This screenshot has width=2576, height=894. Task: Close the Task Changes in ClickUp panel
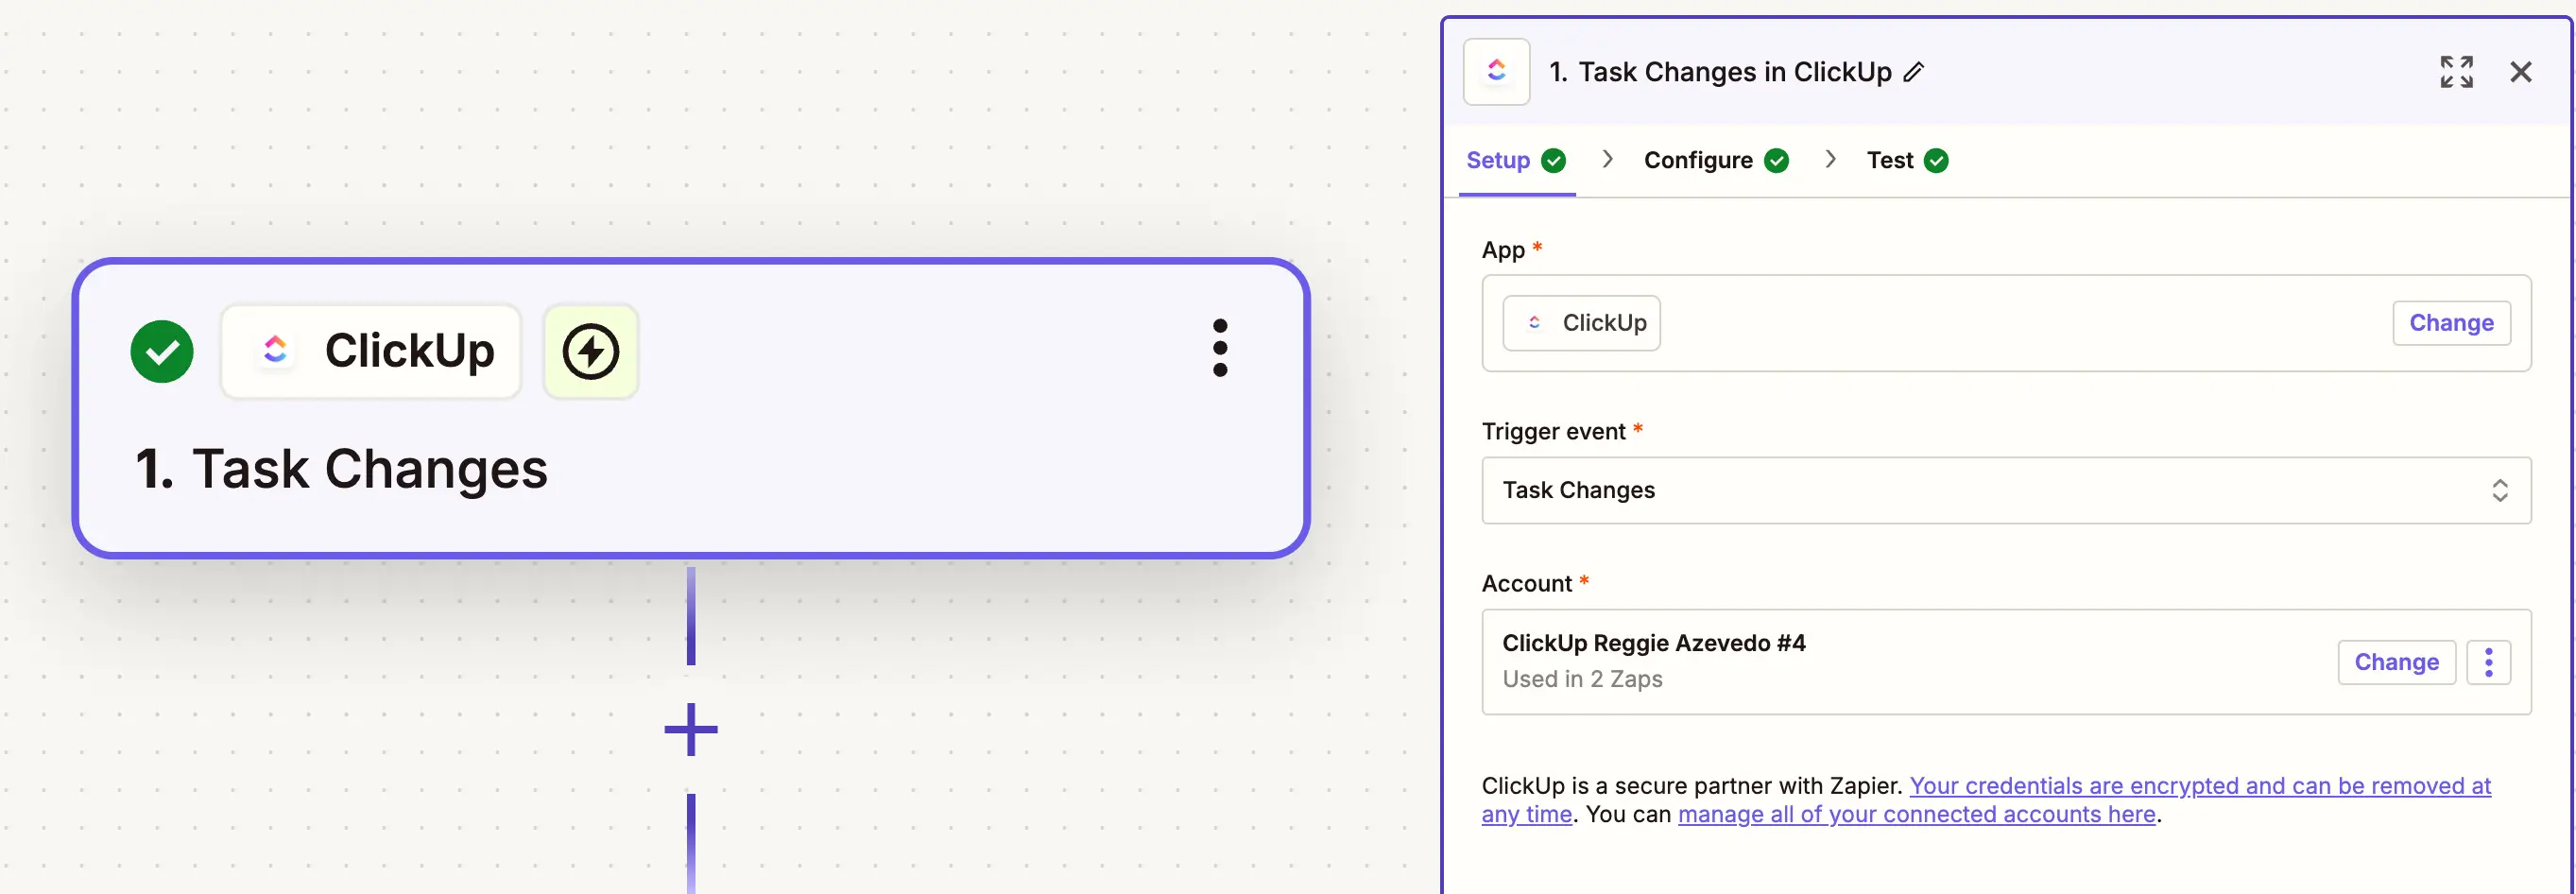[2520, 72]
